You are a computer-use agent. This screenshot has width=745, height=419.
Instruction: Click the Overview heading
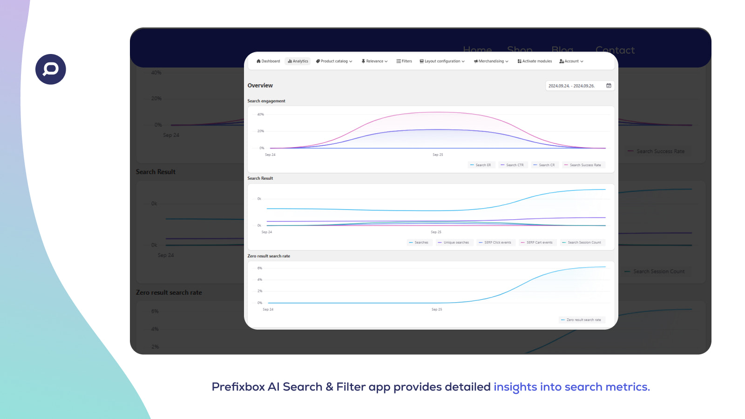point(260,86)
